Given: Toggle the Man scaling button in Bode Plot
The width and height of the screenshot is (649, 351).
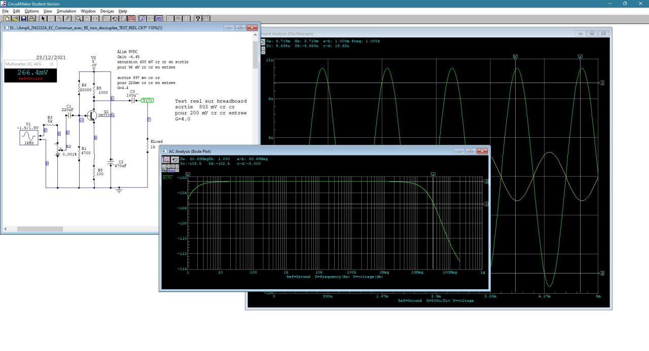Looking at the screenshot, I should point(164,170).
